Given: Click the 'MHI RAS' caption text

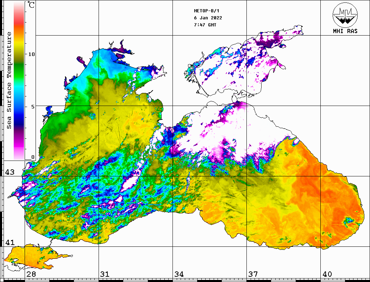Looking at the screenshot, I should point(345,31).
